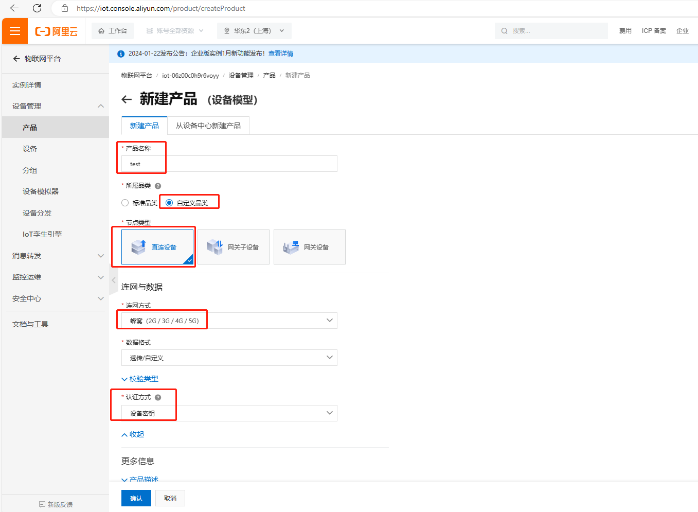Open the 数据格式 dropdown
The width and height of the screenshot is (698, 512).
(x=229, y=358)
